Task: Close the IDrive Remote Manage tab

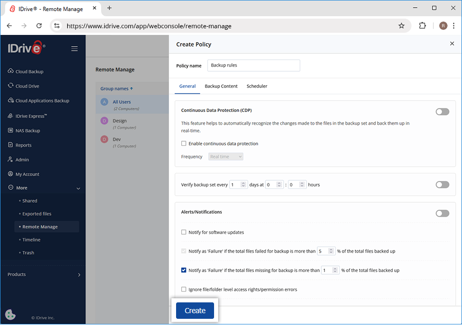Action: tap(94, 8)
